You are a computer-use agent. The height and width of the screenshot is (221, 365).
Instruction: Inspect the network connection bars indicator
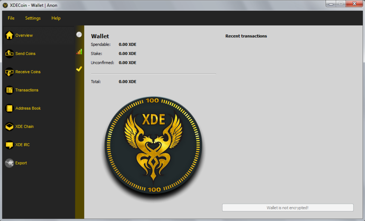(79, 52)
